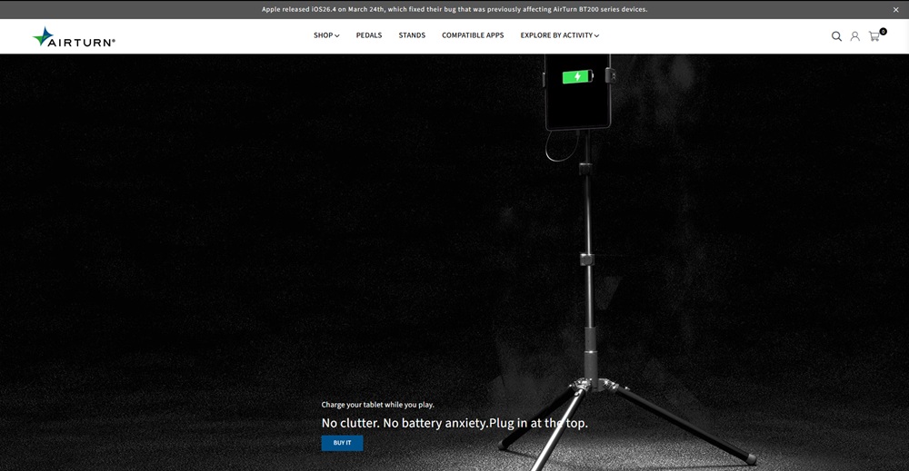Navigate to COMPATIBLE APPS
The width and height of the screenshot is (909, 471).
point(473,35)
